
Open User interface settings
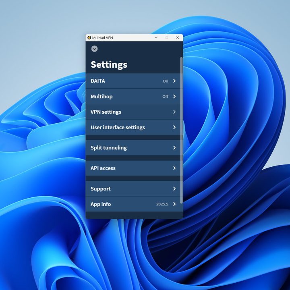133,127
